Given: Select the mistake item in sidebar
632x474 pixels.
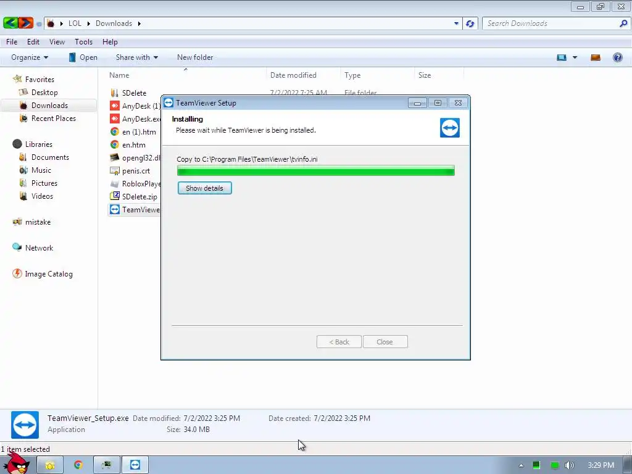Looking at the screenshot, I should click(x=38, y=222).
